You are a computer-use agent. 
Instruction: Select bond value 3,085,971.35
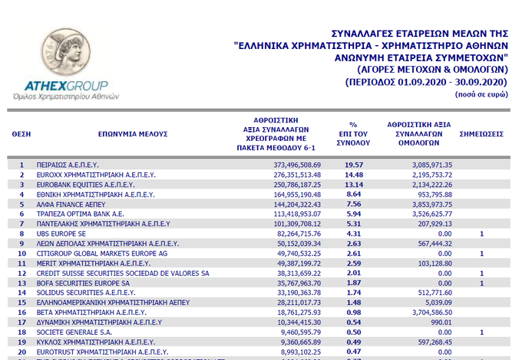[x=432, y=165]
